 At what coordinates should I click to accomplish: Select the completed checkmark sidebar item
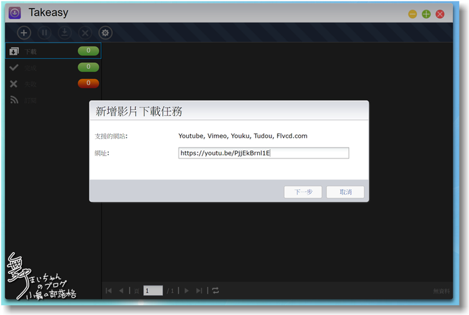pos(53,67)
